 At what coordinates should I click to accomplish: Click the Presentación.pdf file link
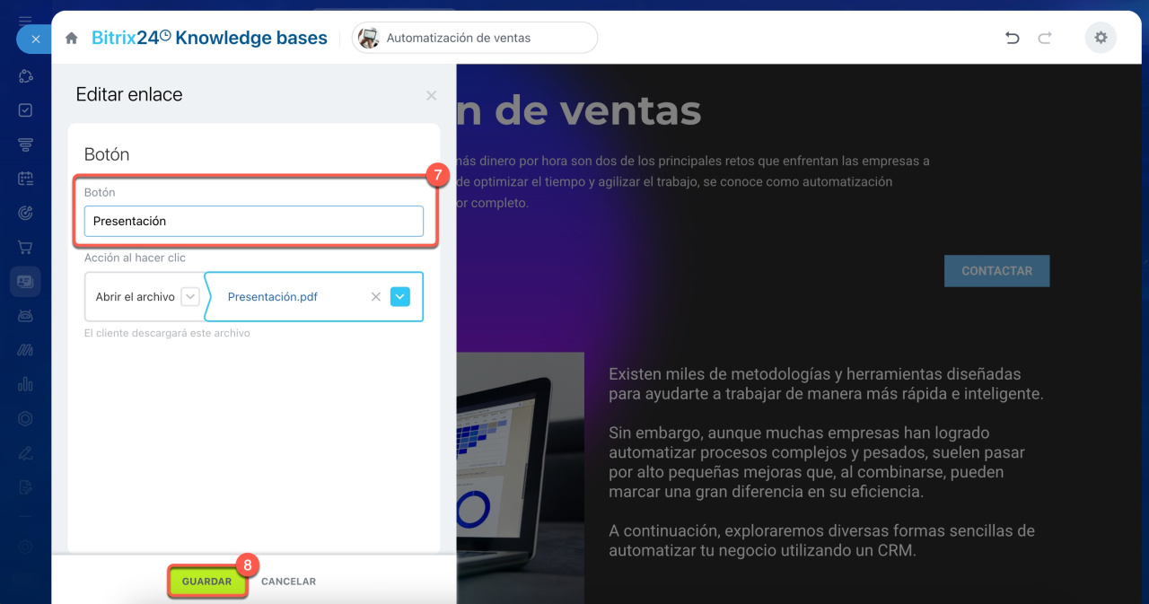(x=273, y=297)
